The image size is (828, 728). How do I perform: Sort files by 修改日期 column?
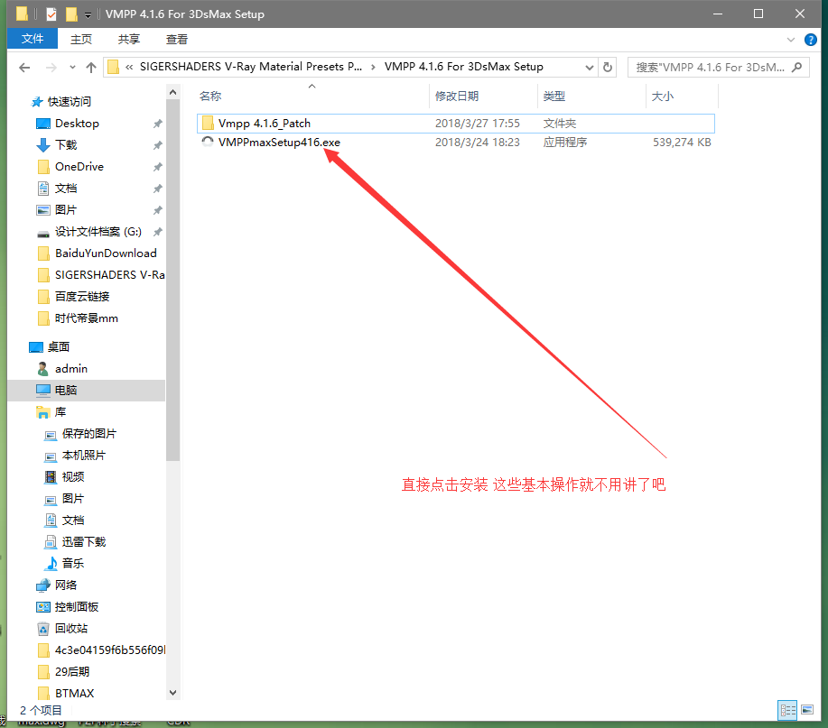pyautogui.click(x=457, y=96)
